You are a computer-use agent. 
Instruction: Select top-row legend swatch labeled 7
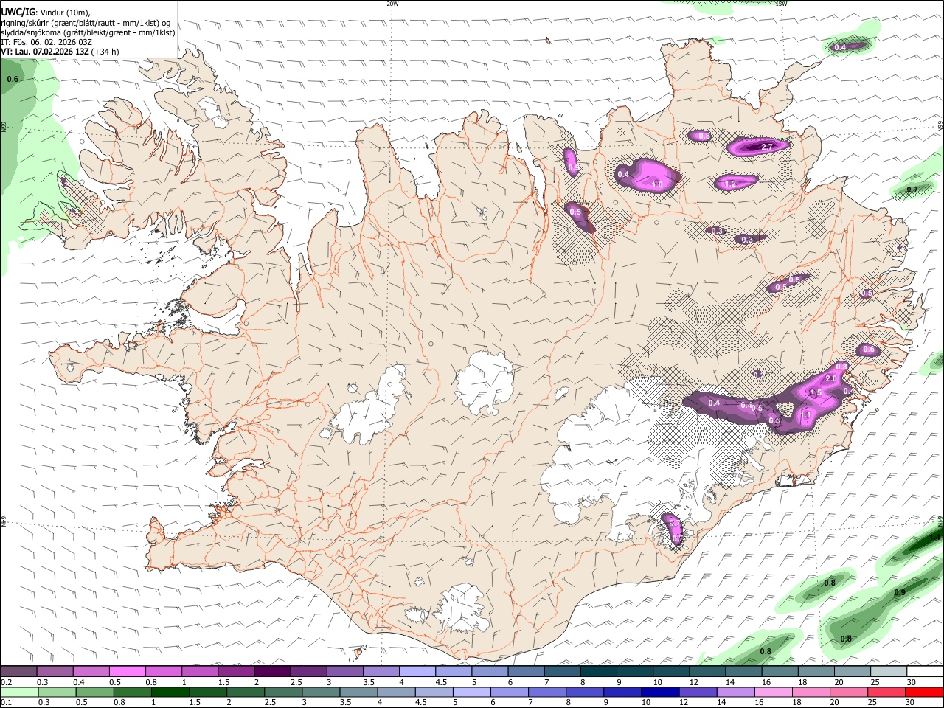pos(563,672)
